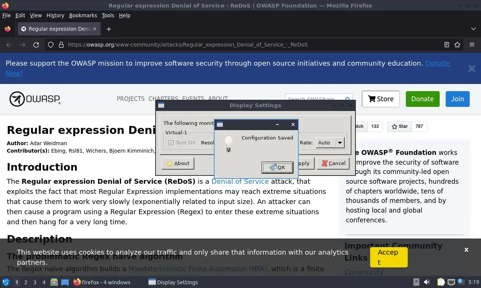This screenshot has width=481, height=288.
Task: Click the Community sidebar link
Action: pyautogui.click(x=364, y=273)
